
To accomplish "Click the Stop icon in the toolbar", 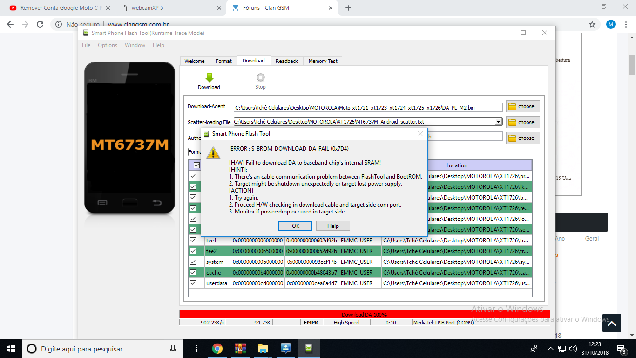I will click(260, 77).
